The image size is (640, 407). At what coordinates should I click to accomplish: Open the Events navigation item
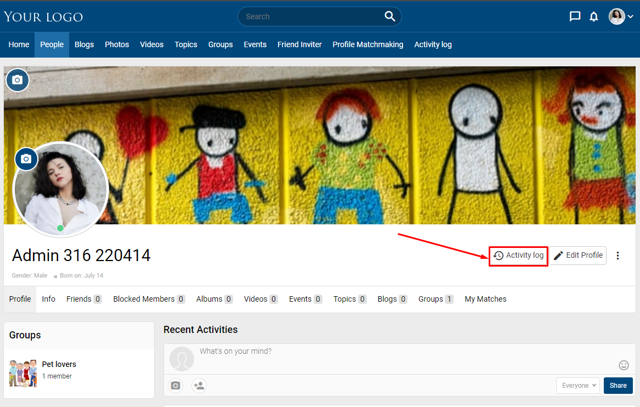tap(255, 44)
